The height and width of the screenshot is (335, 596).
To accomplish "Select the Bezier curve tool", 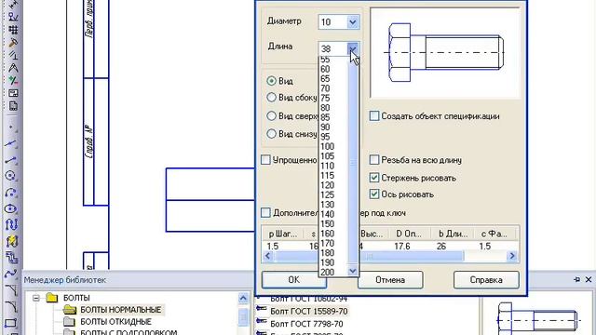I will 11,274.
